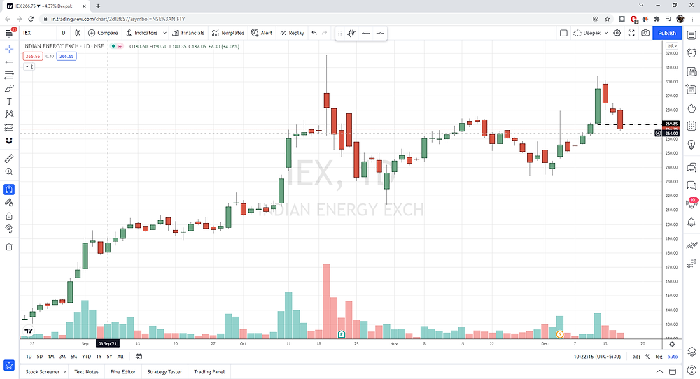Open the main hamburger menu
This screenshot has width=700, height=379.
pos(9,33)
